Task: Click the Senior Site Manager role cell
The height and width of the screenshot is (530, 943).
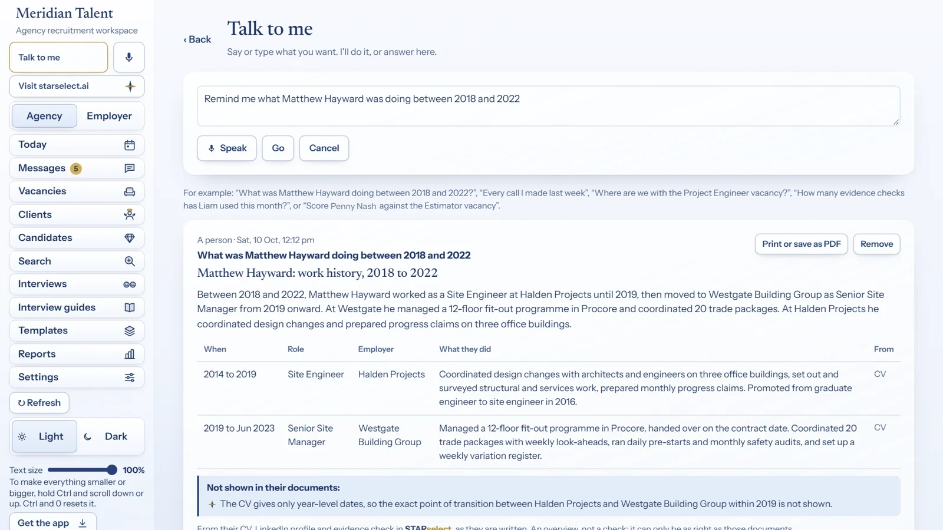Action: point(311,435)
